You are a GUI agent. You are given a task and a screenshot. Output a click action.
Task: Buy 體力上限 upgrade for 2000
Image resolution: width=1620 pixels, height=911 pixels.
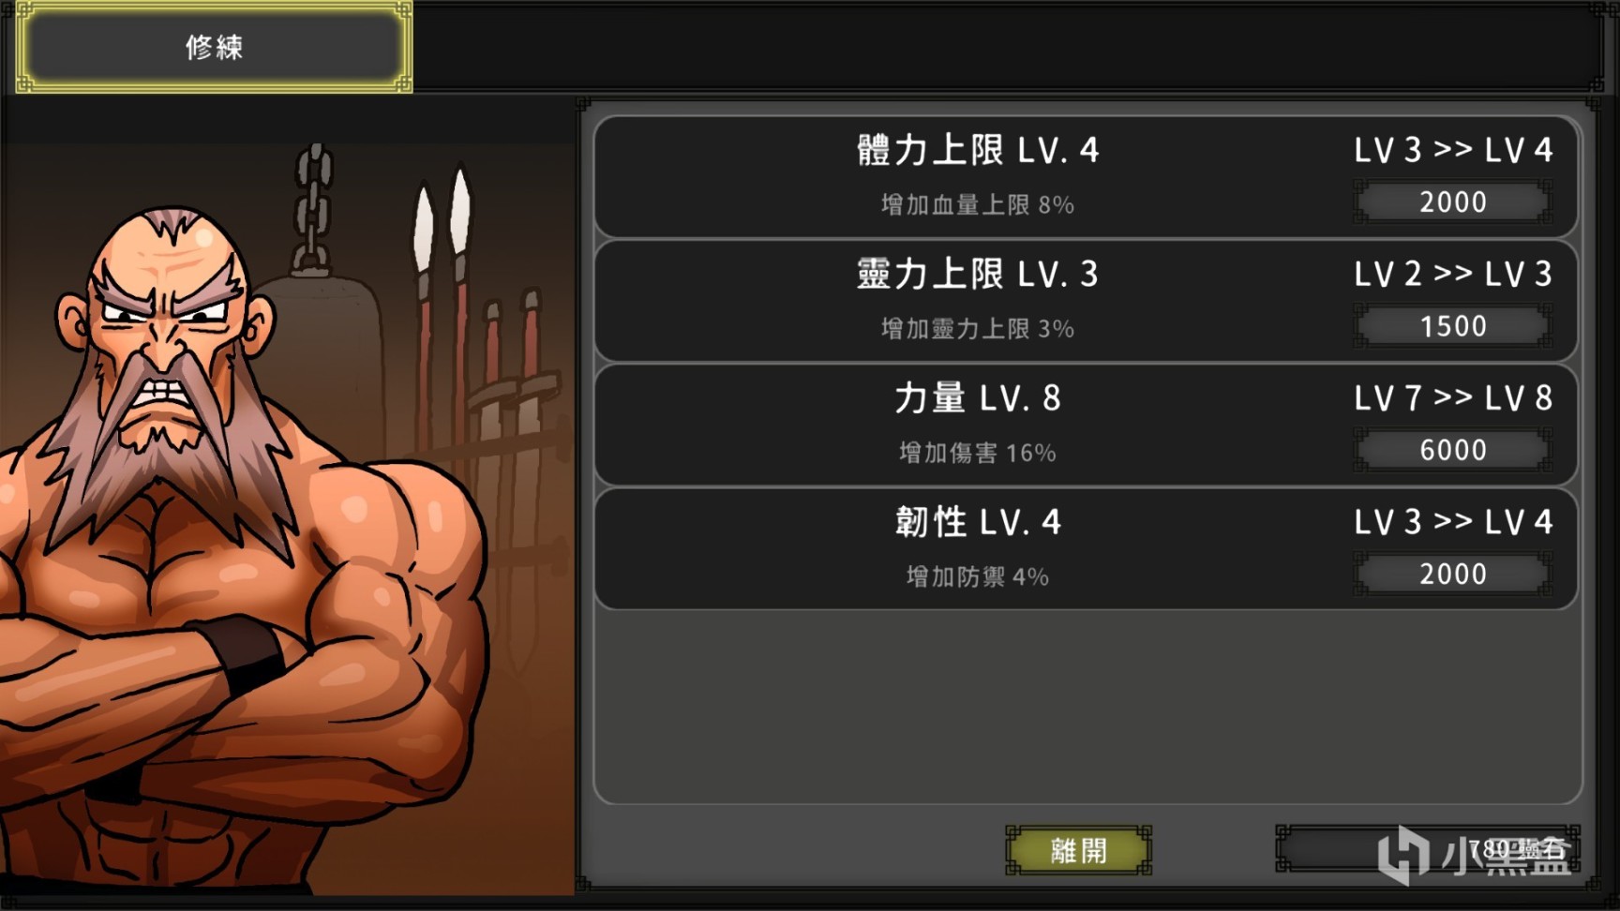1452,202
